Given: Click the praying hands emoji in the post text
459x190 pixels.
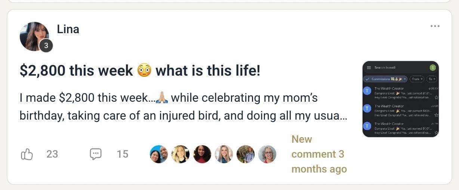Looking at the screenshot, I should [x=163, y=98].
